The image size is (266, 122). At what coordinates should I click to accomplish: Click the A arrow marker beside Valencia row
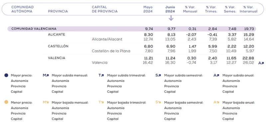point(261,63)
